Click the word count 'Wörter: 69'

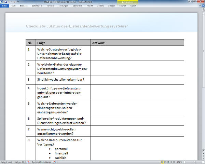pyautogui.click(x=19, y=162)
